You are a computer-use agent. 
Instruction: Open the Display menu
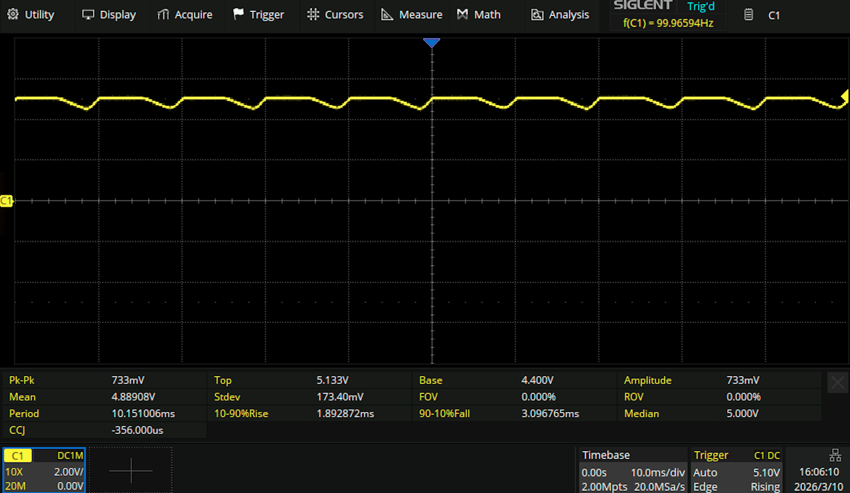(x=109, y=15)
